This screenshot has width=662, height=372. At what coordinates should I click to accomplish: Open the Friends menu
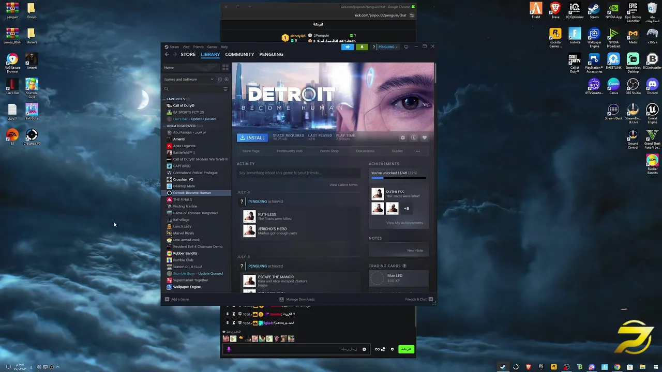pyautogui.click(x=198, y=47)
